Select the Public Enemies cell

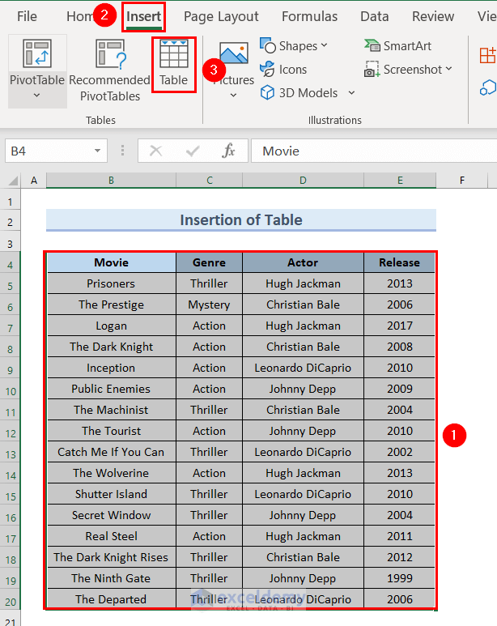click(112, 389)
